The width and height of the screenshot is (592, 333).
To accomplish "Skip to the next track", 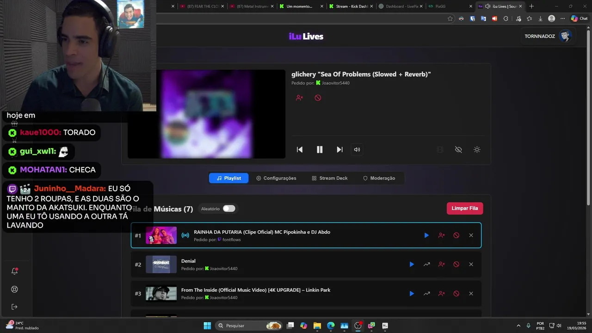I will click(x=339, y=149).
